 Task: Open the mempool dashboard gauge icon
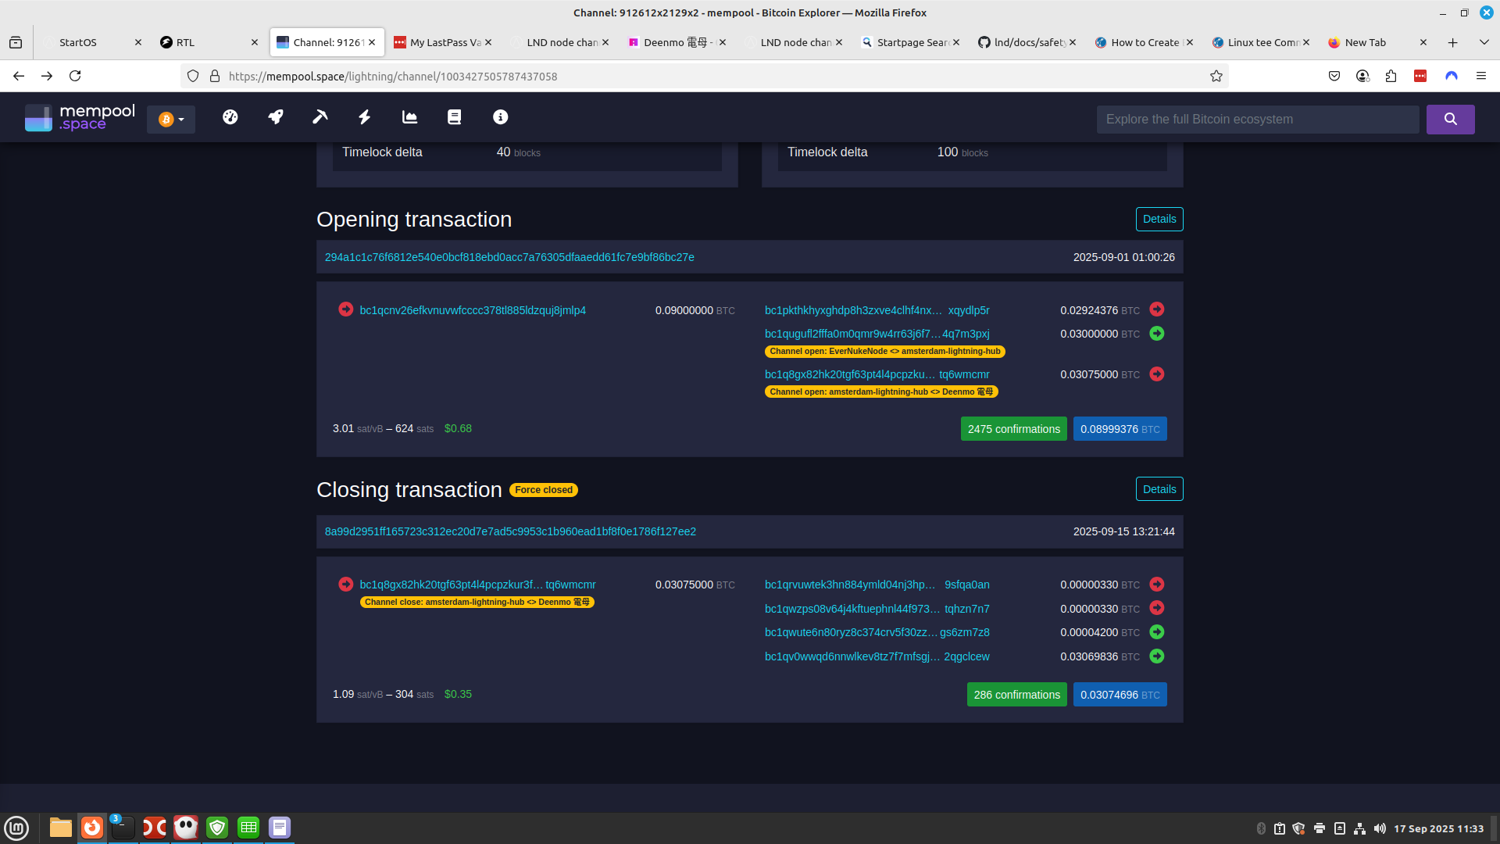230,117
